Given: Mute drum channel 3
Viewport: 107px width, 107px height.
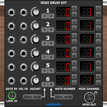Looking at the screenshot, I should [51, 43].
